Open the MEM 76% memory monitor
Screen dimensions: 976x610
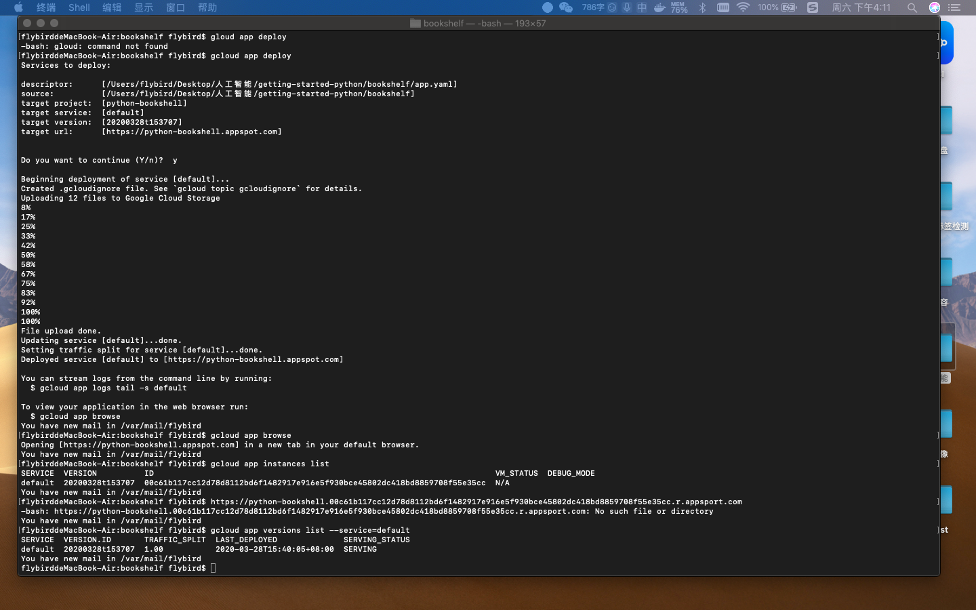coord(679,7)
